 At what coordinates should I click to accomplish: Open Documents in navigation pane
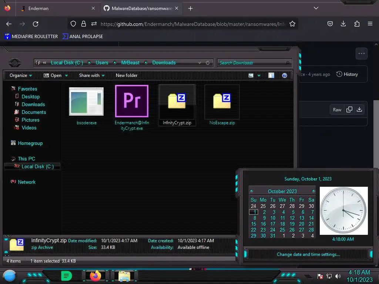(x=34, y=112)
